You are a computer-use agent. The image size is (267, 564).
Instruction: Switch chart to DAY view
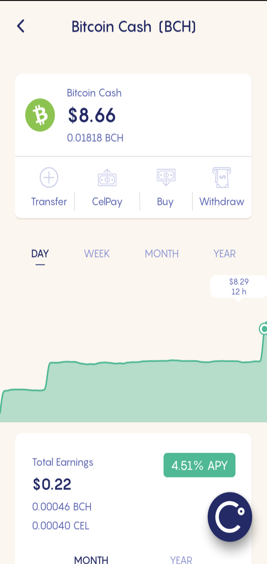(40, 254)
